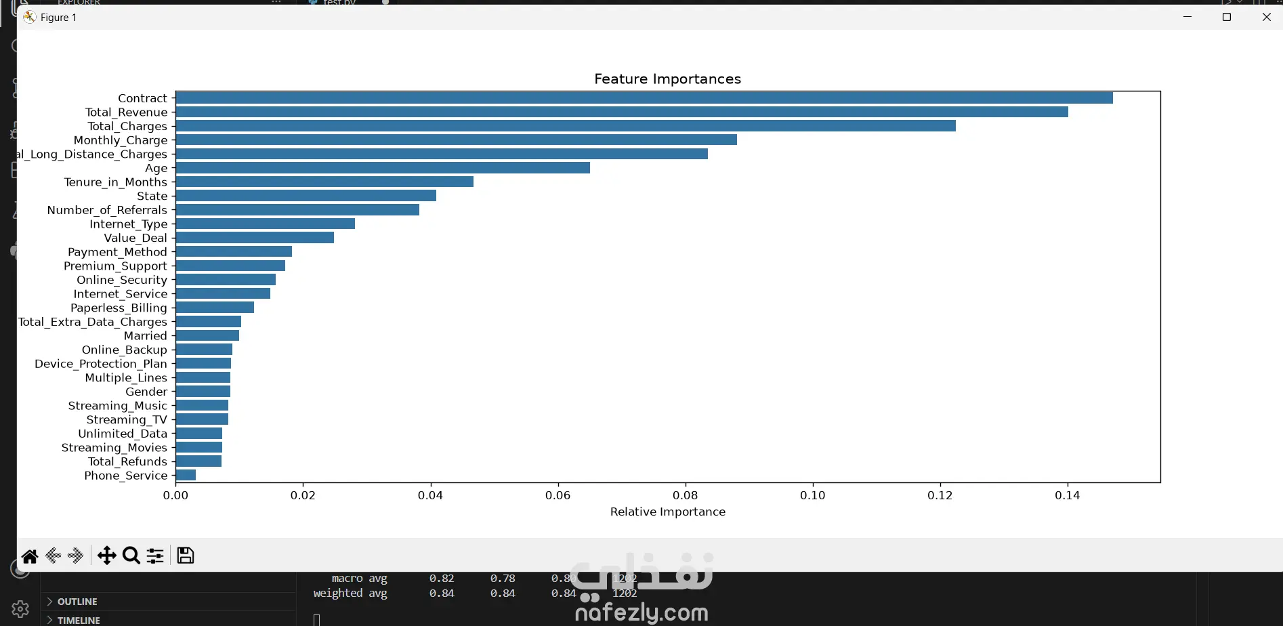This screenshot has width=1283, height=626.
Task: Click the 0.08 x-axis tick label
Action: click(686, 495)
